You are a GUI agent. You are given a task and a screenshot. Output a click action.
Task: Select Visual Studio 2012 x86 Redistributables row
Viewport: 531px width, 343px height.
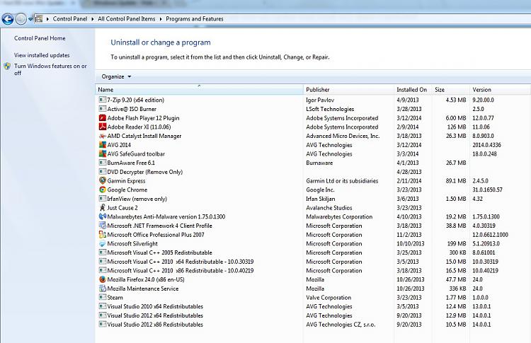[x=313, y=325]
